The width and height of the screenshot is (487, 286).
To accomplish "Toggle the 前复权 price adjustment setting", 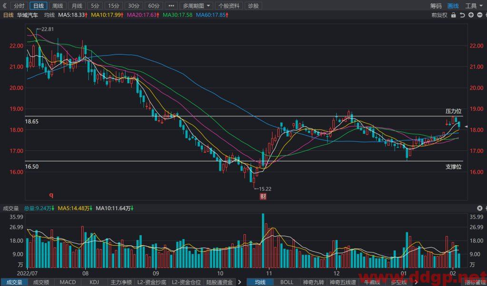I will click(439, 15).
